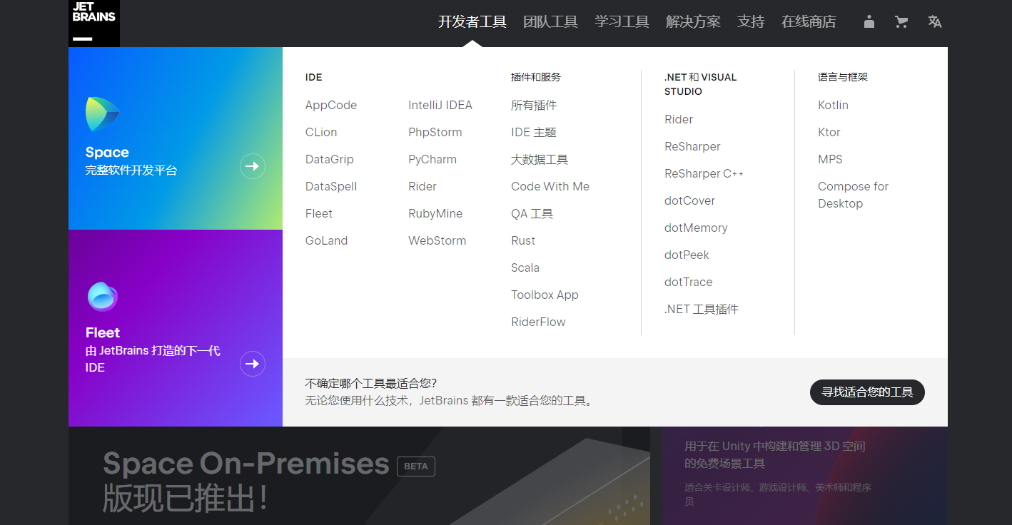The image size is (1012, 525).
Task: Click the 寻找适合您的工具 button
Action: tap(866, 392)
